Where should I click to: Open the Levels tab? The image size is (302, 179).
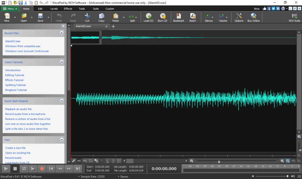pos(54,9)
